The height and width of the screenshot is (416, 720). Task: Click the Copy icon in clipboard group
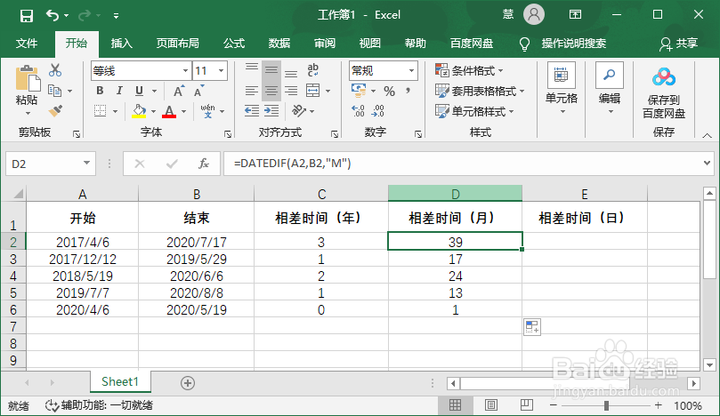[x=55, y=91]
